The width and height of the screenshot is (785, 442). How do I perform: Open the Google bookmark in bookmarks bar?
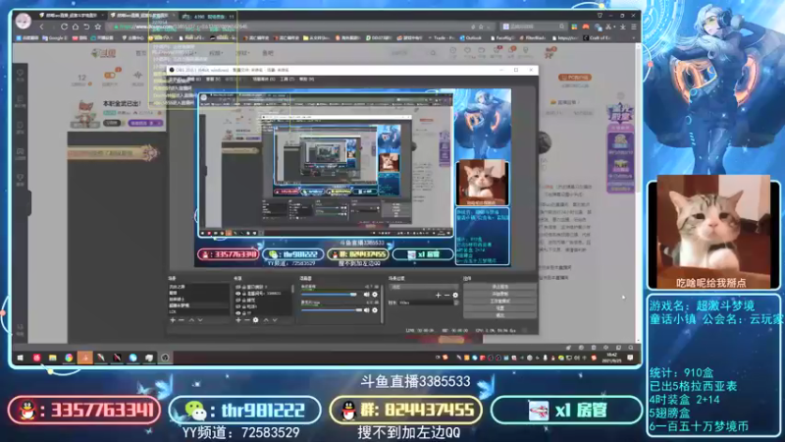click(x=54, y=38)
